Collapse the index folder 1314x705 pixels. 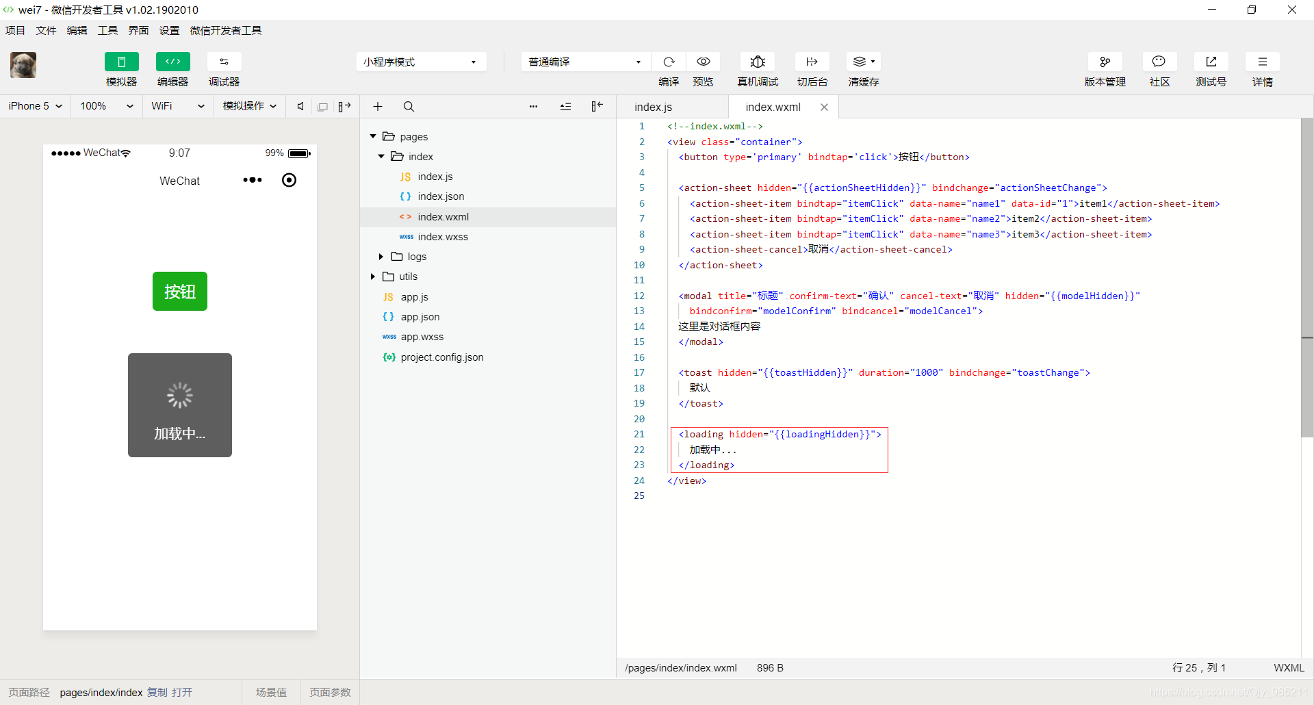click(381, 156)
